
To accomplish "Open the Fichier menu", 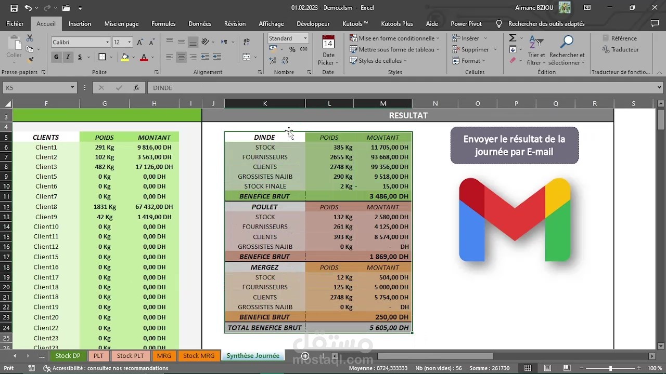I will click(15, 24).
